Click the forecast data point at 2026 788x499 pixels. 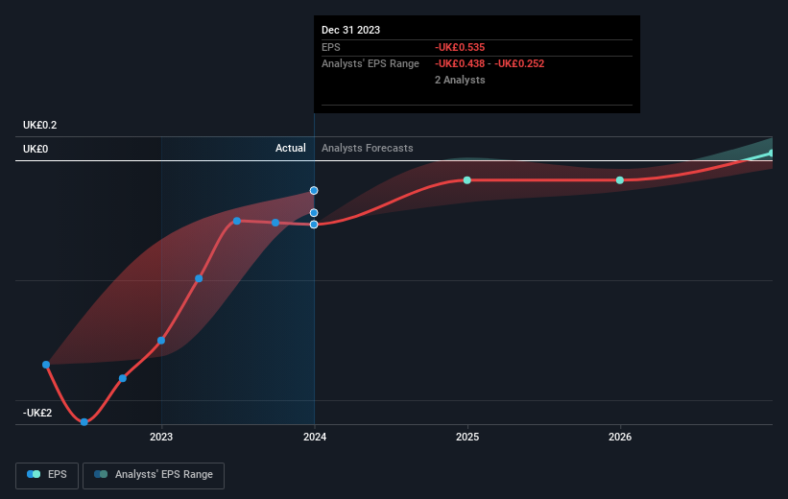click(x=620, y=180)
